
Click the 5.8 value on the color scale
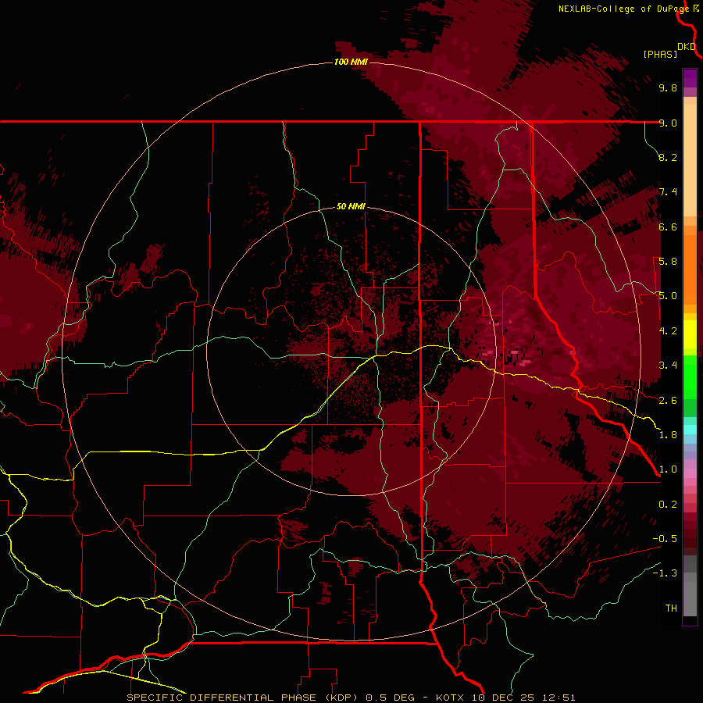[668, 262]
